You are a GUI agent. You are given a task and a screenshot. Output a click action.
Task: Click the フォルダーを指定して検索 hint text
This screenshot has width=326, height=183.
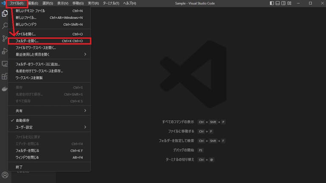(x=176, y=141)
